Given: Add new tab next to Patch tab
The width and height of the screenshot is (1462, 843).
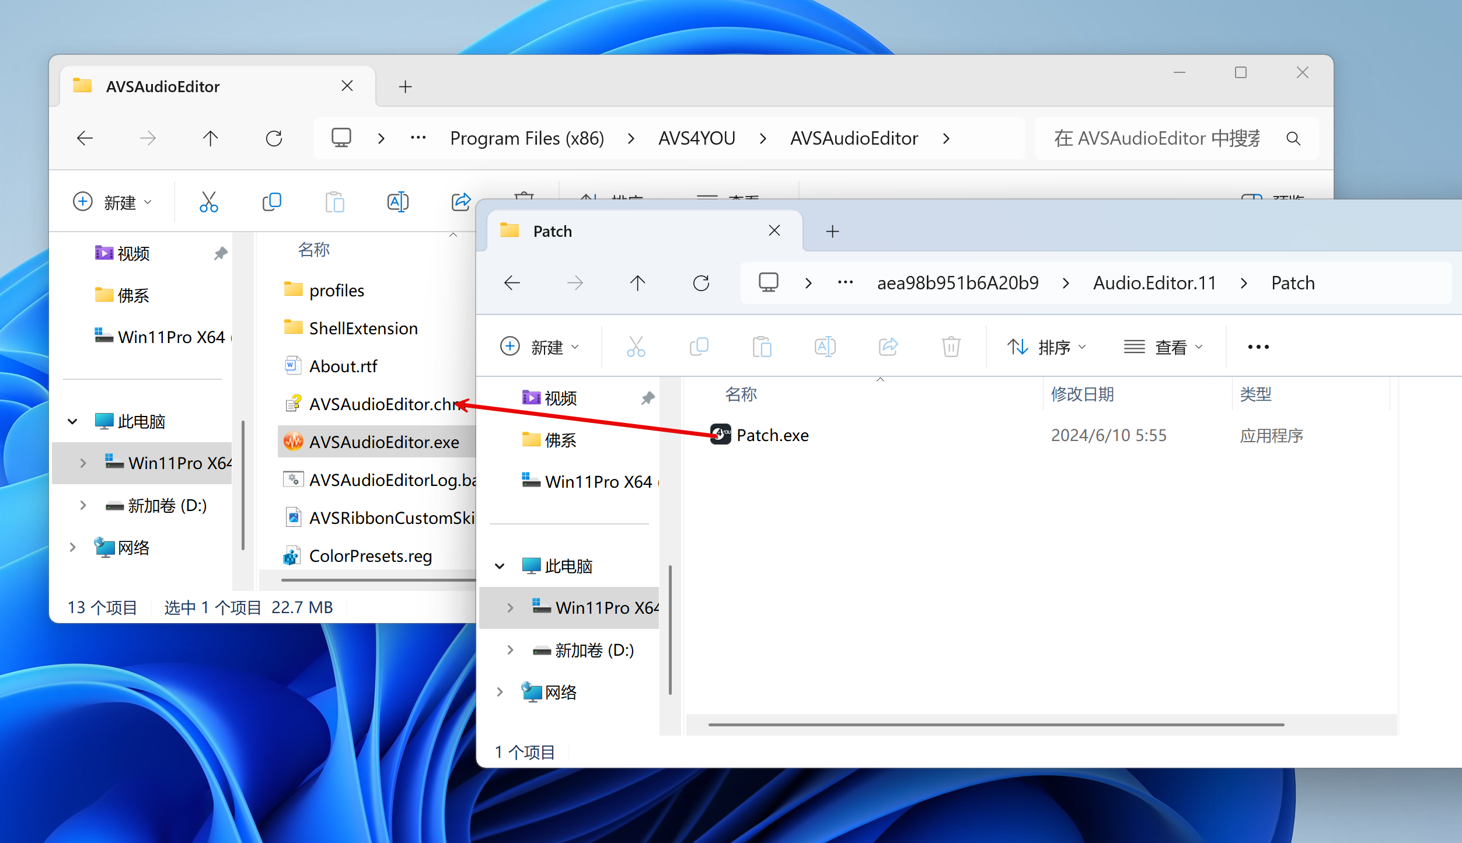Looking at the screenshot, I should click(832, 232).
